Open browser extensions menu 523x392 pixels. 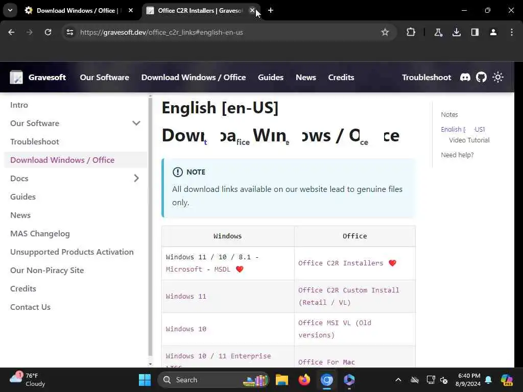pyautogui.click(x=411, y=32)
